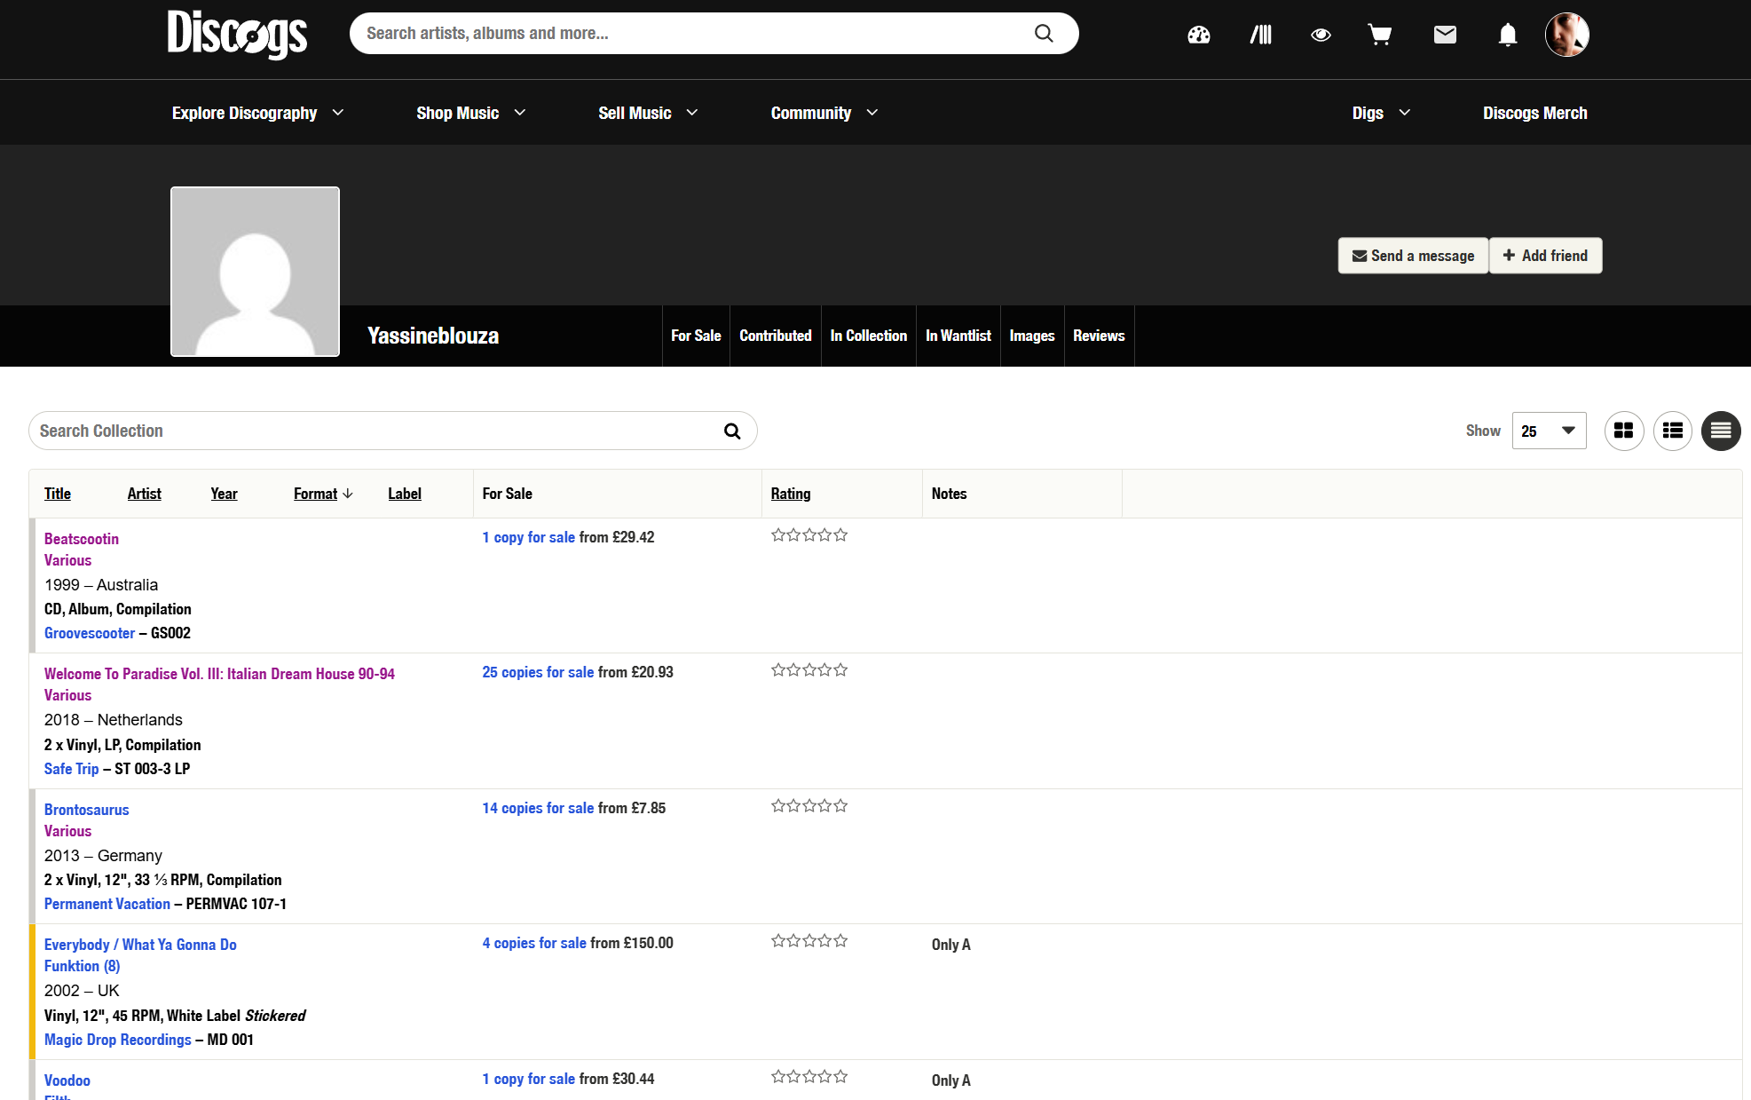Open the Show 25 items dropdown
The image size is (1751, 1100).
1549,431
